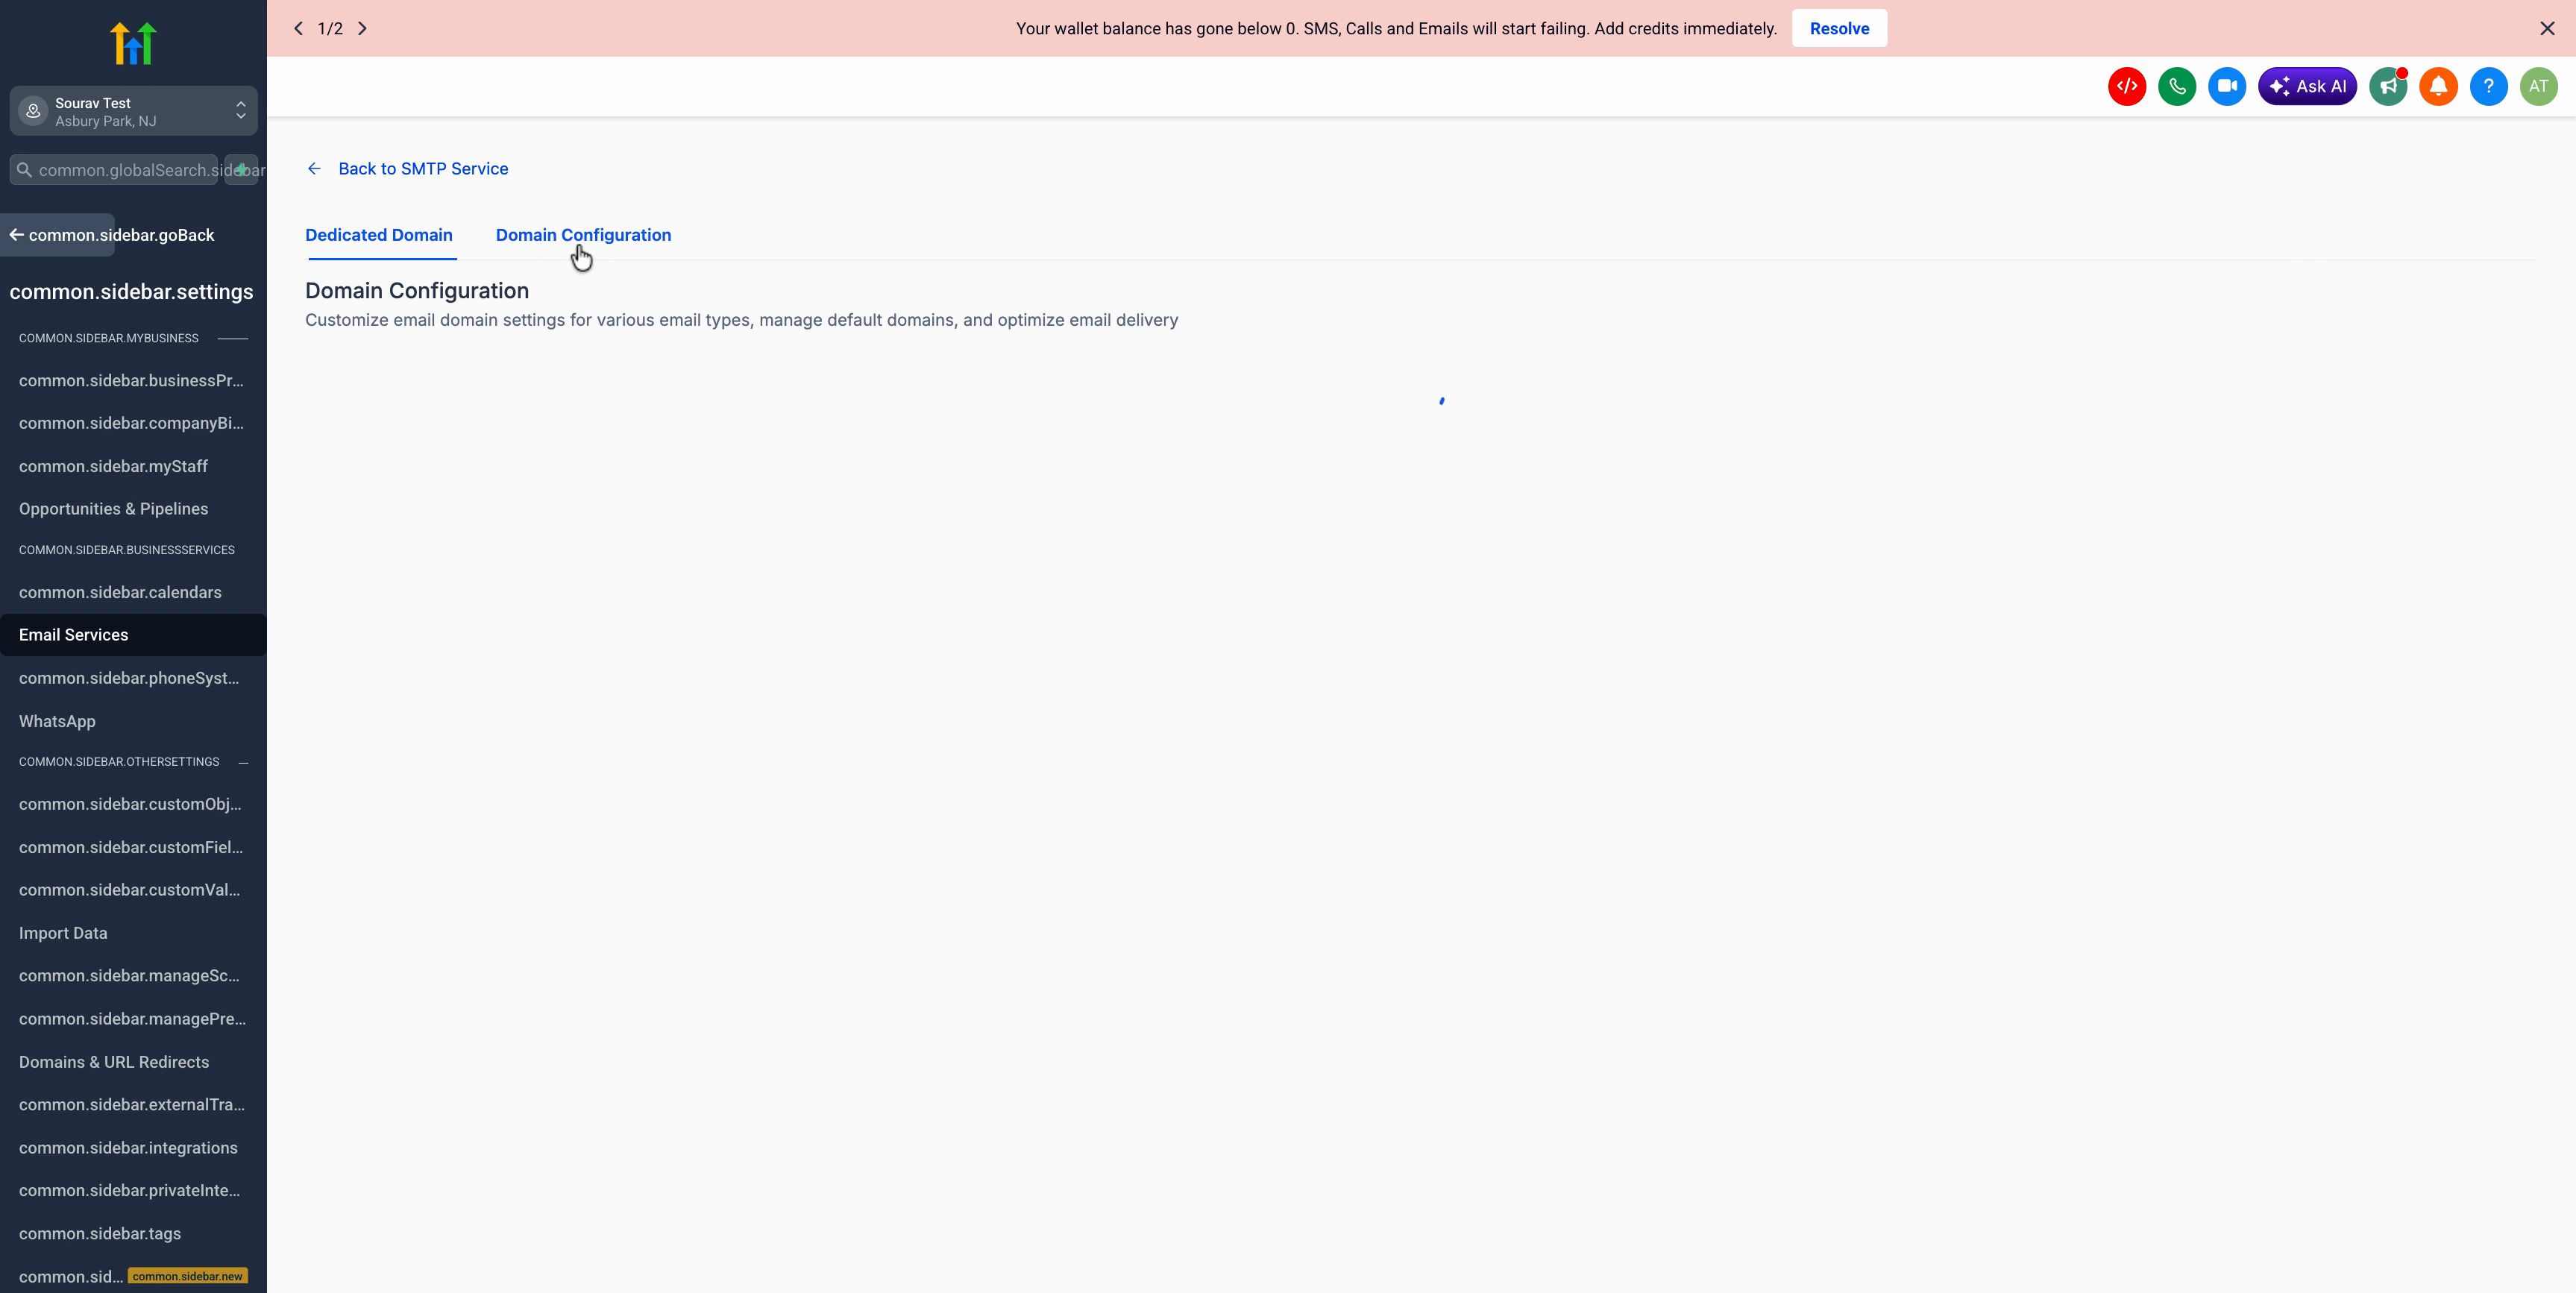Open WhatsApp settings in sidebar

[133, 722]
